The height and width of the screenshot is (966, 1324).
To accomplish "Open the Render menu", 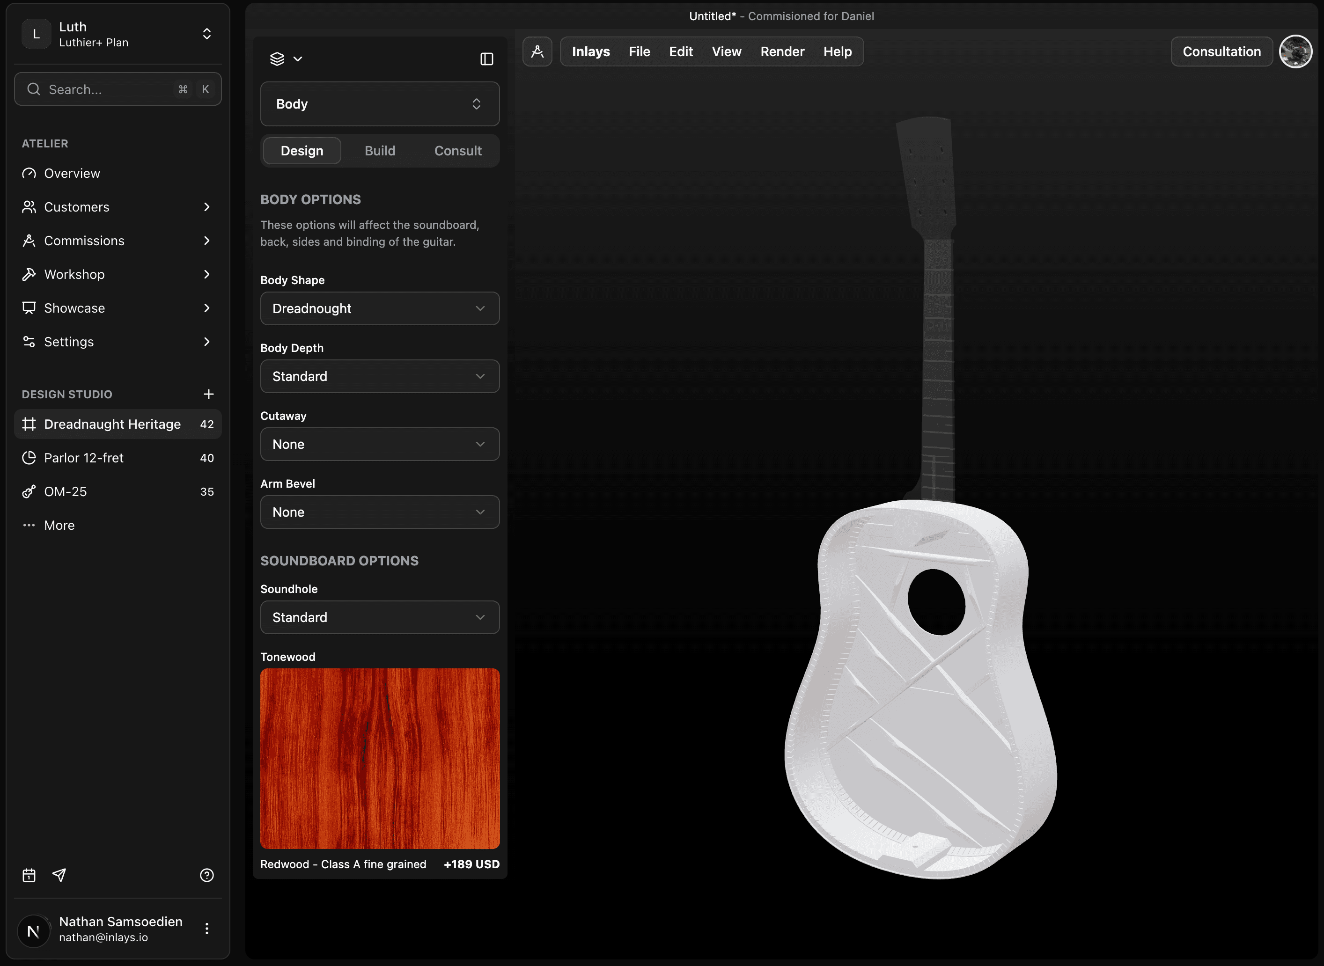I will (x=782, y=51).
